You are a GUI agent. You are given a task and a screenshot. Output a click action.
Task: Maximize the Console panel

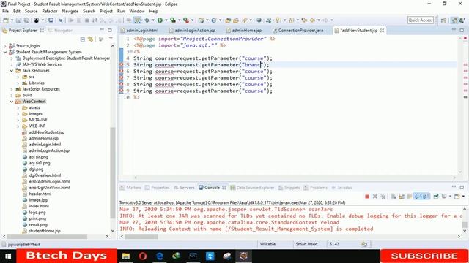[x=462, y=187]
